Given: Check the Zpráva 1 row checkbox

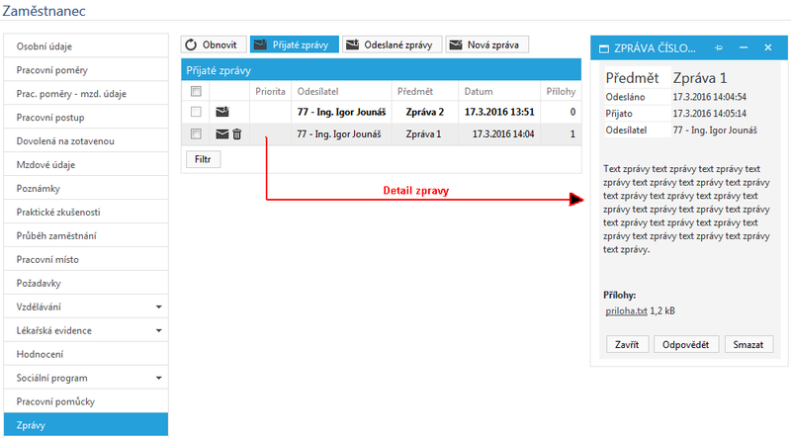Looking at the screenshot, I should point(196,133).
